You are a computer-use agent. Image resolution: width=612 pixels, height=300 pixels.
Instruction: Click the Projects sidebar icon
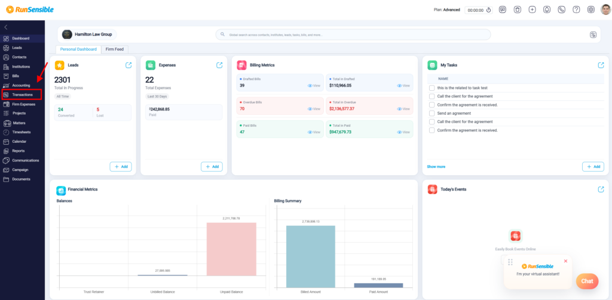point(6,113)
